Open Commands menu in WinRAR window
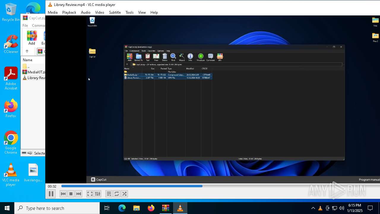This screenshot has height=214, width=380. point(39,26)
